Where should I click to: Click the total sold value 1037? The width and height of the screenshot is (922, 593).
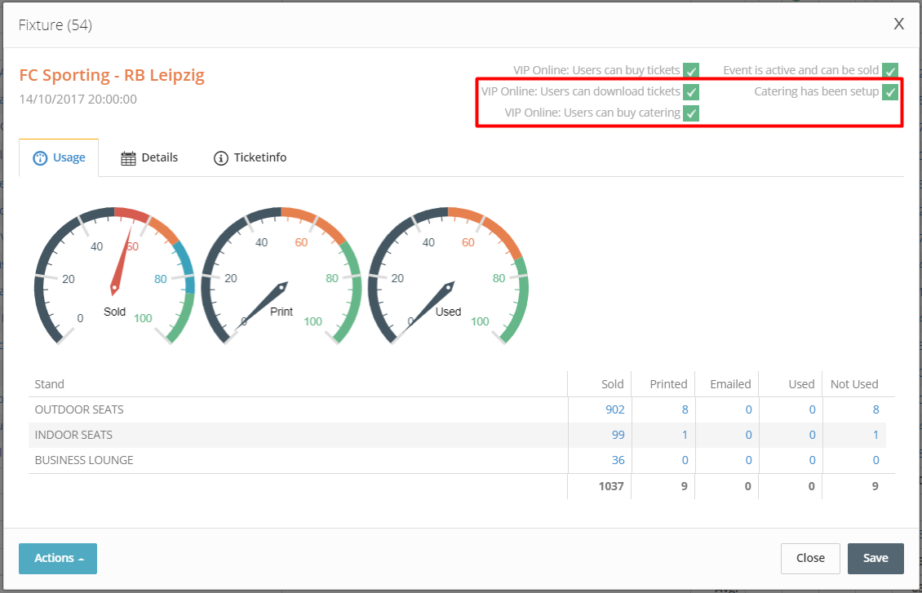[611, 486]
